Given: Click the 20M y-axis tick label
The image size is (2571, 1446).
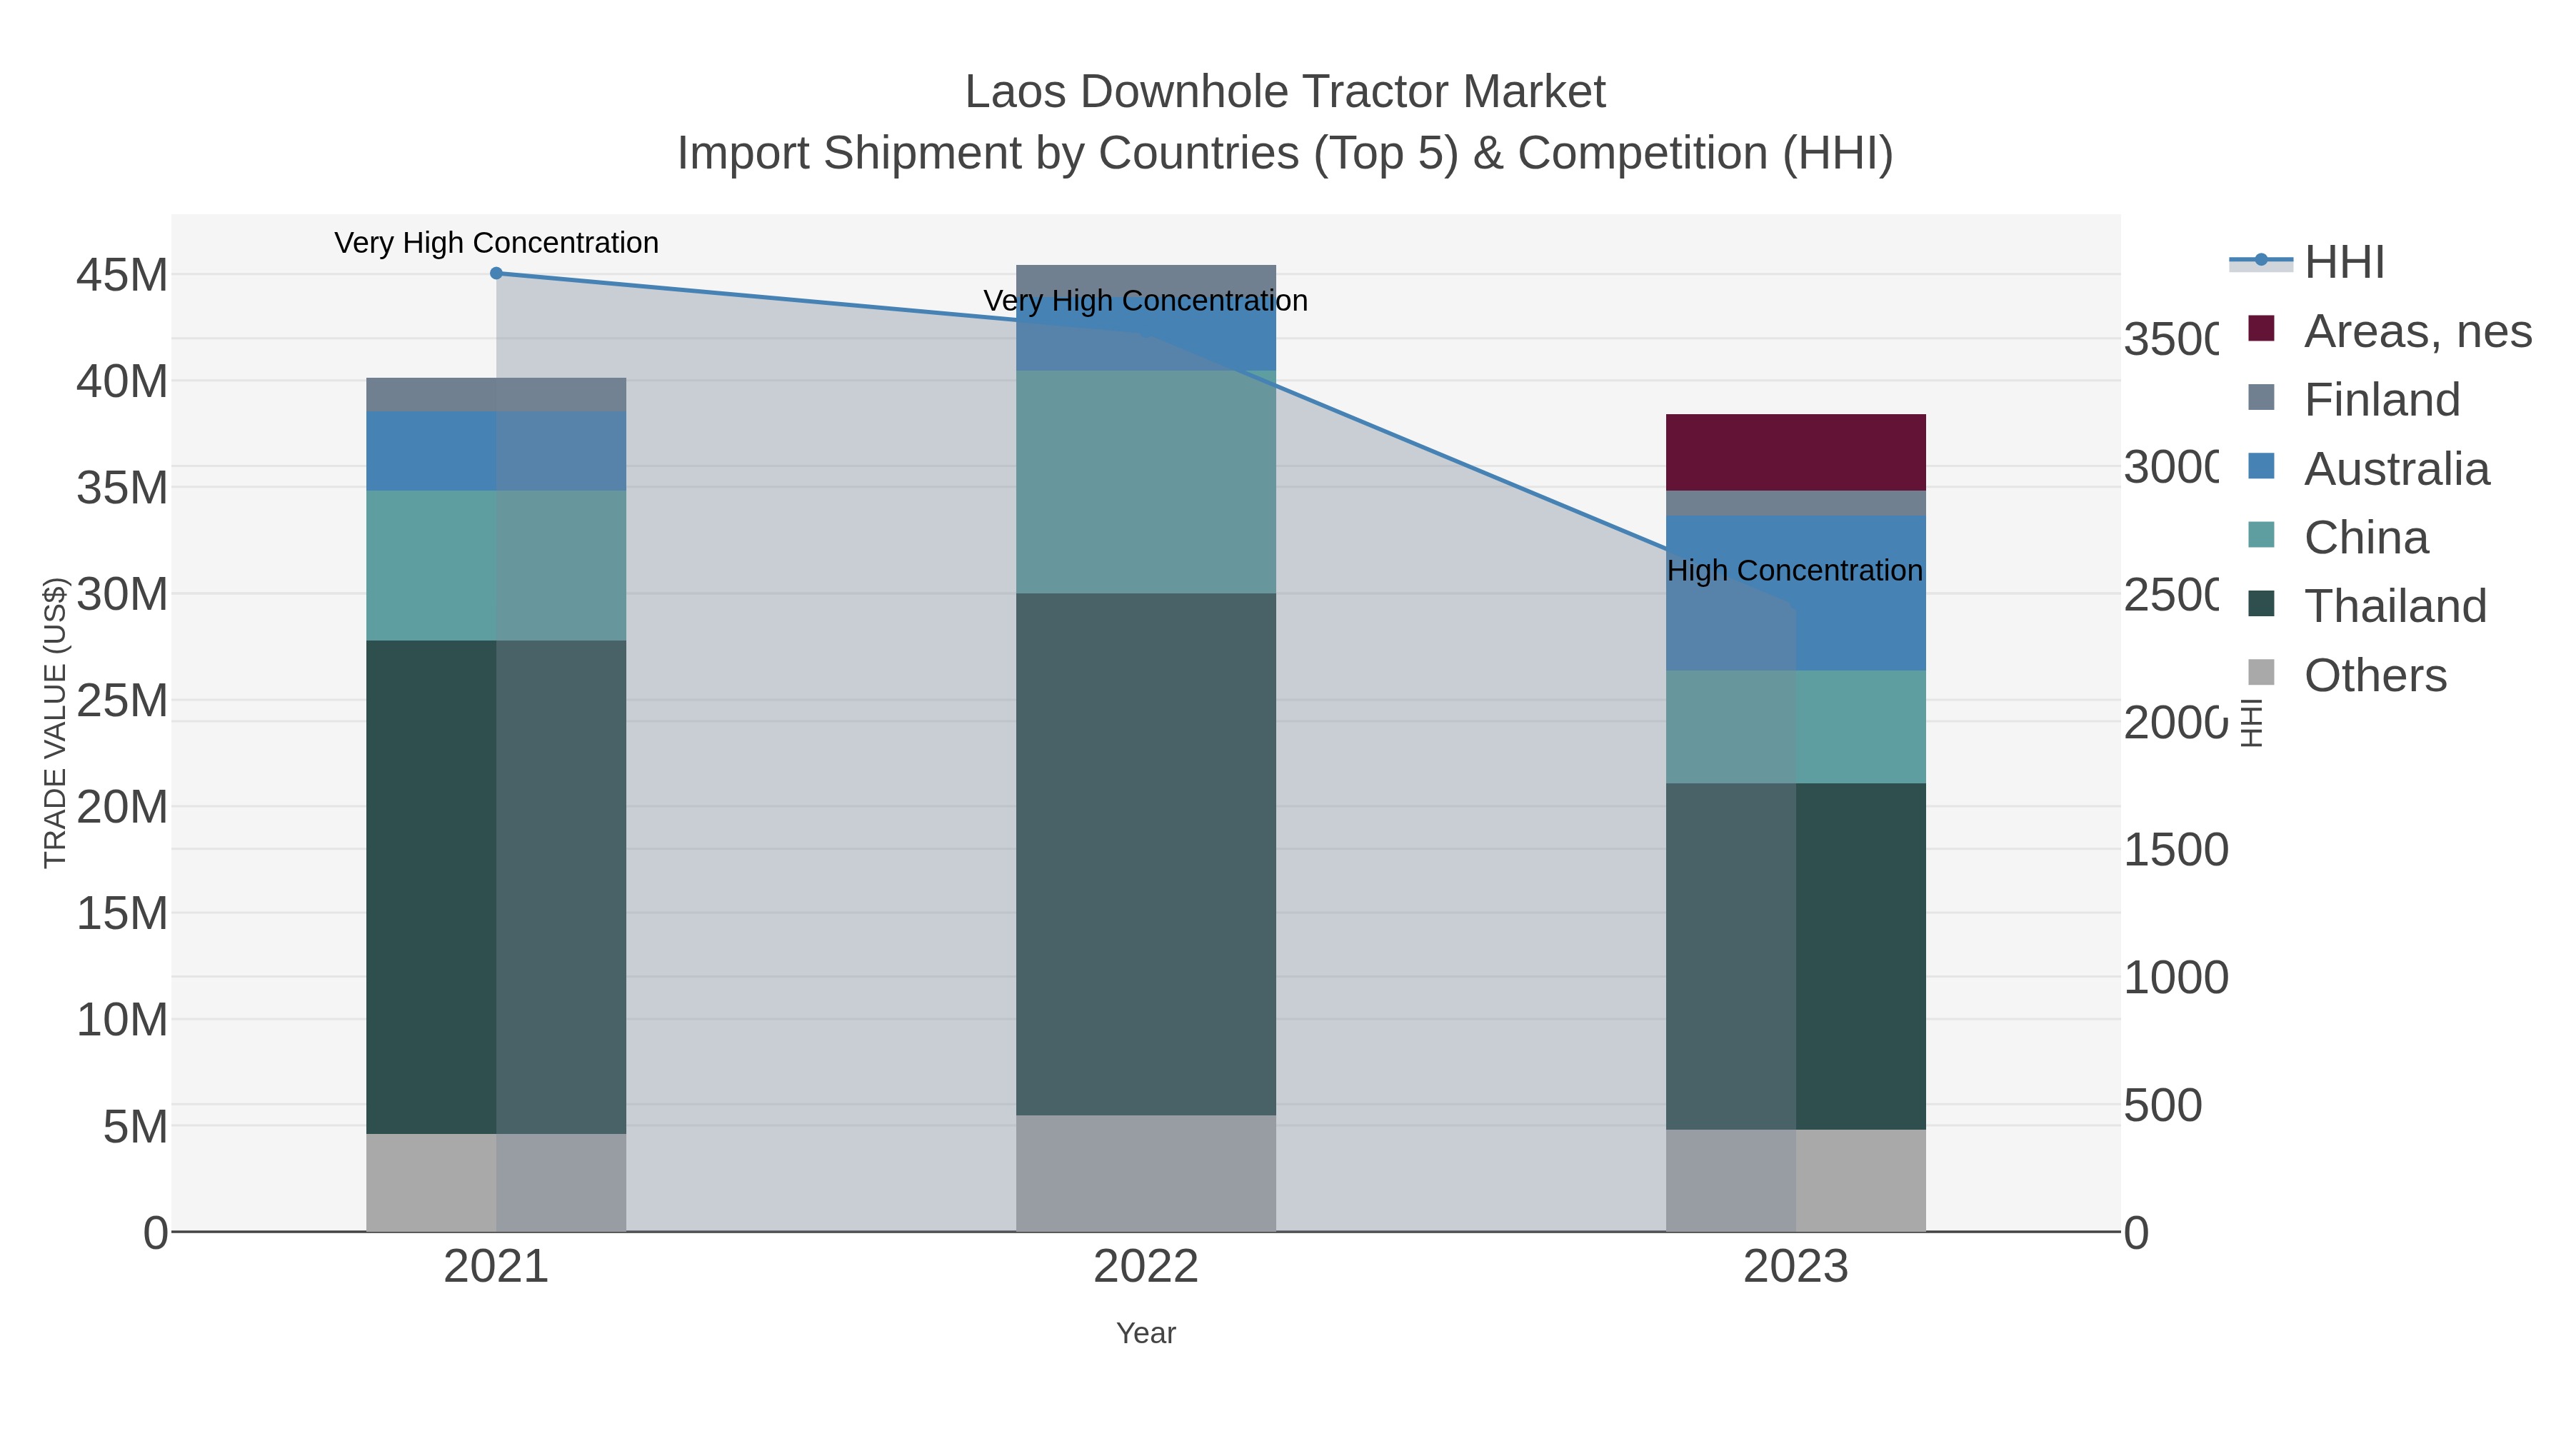Looking at the screenshot, I should click(121, 808).
